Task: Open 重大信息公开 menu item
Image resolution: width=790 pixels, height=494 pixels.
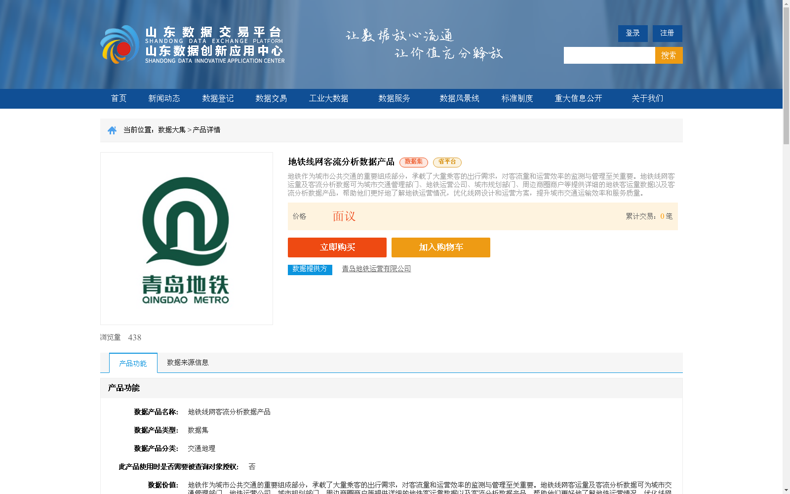Action: (579, 98)
